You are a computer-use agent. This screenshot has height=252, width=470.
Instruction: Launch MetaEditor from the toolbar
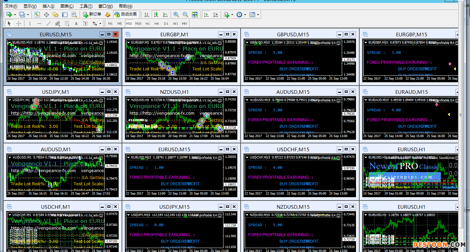click(x=107, y=15)
